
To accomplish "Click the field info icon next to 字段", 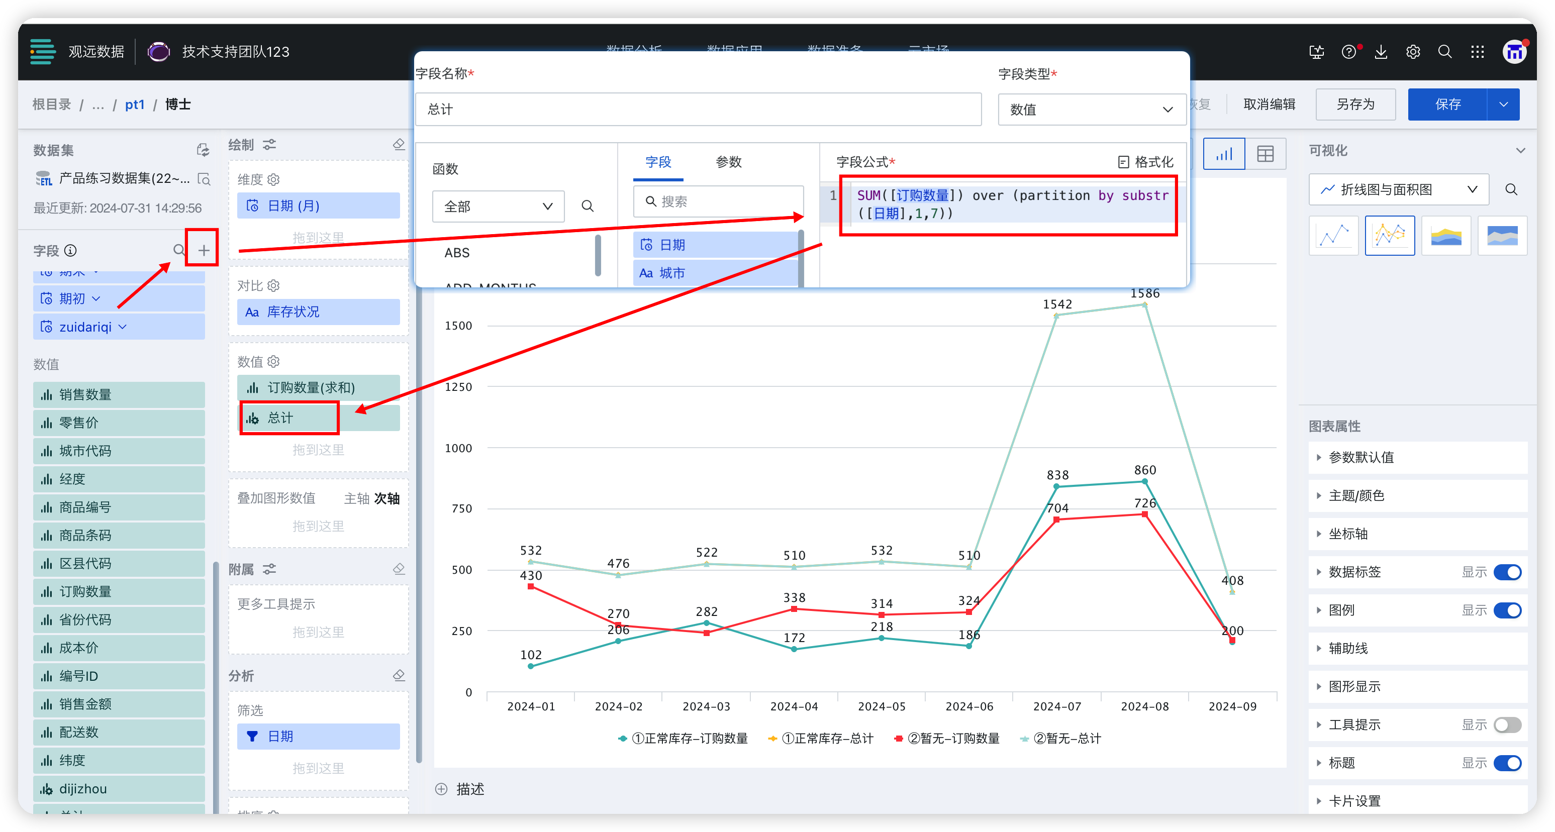I will 71,250.
